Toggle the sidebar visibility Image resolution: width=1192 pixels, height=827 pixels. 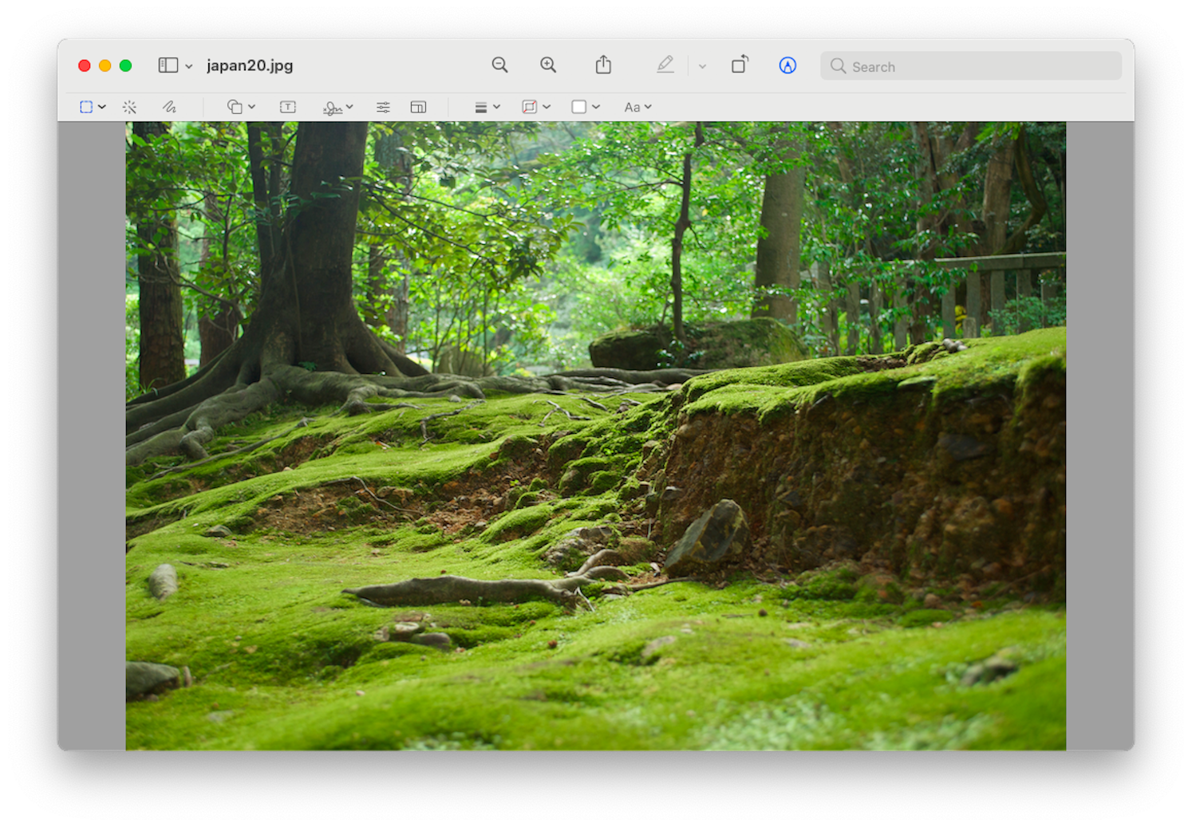pos(168,65)
